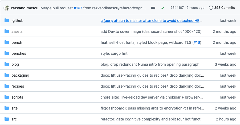Open 'chore(site): live-reload dev server' commit
The width and height of the screenshot is (240, 125).
(x=152, y=97)
